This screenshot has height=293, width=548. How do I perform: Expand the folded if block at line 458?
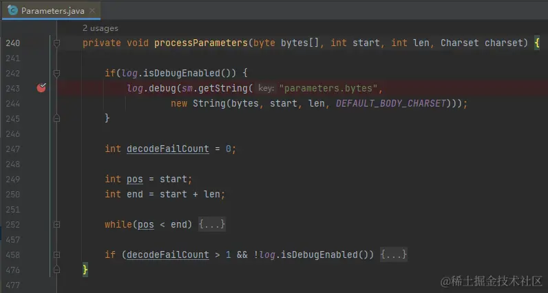[x=56, y=255]
